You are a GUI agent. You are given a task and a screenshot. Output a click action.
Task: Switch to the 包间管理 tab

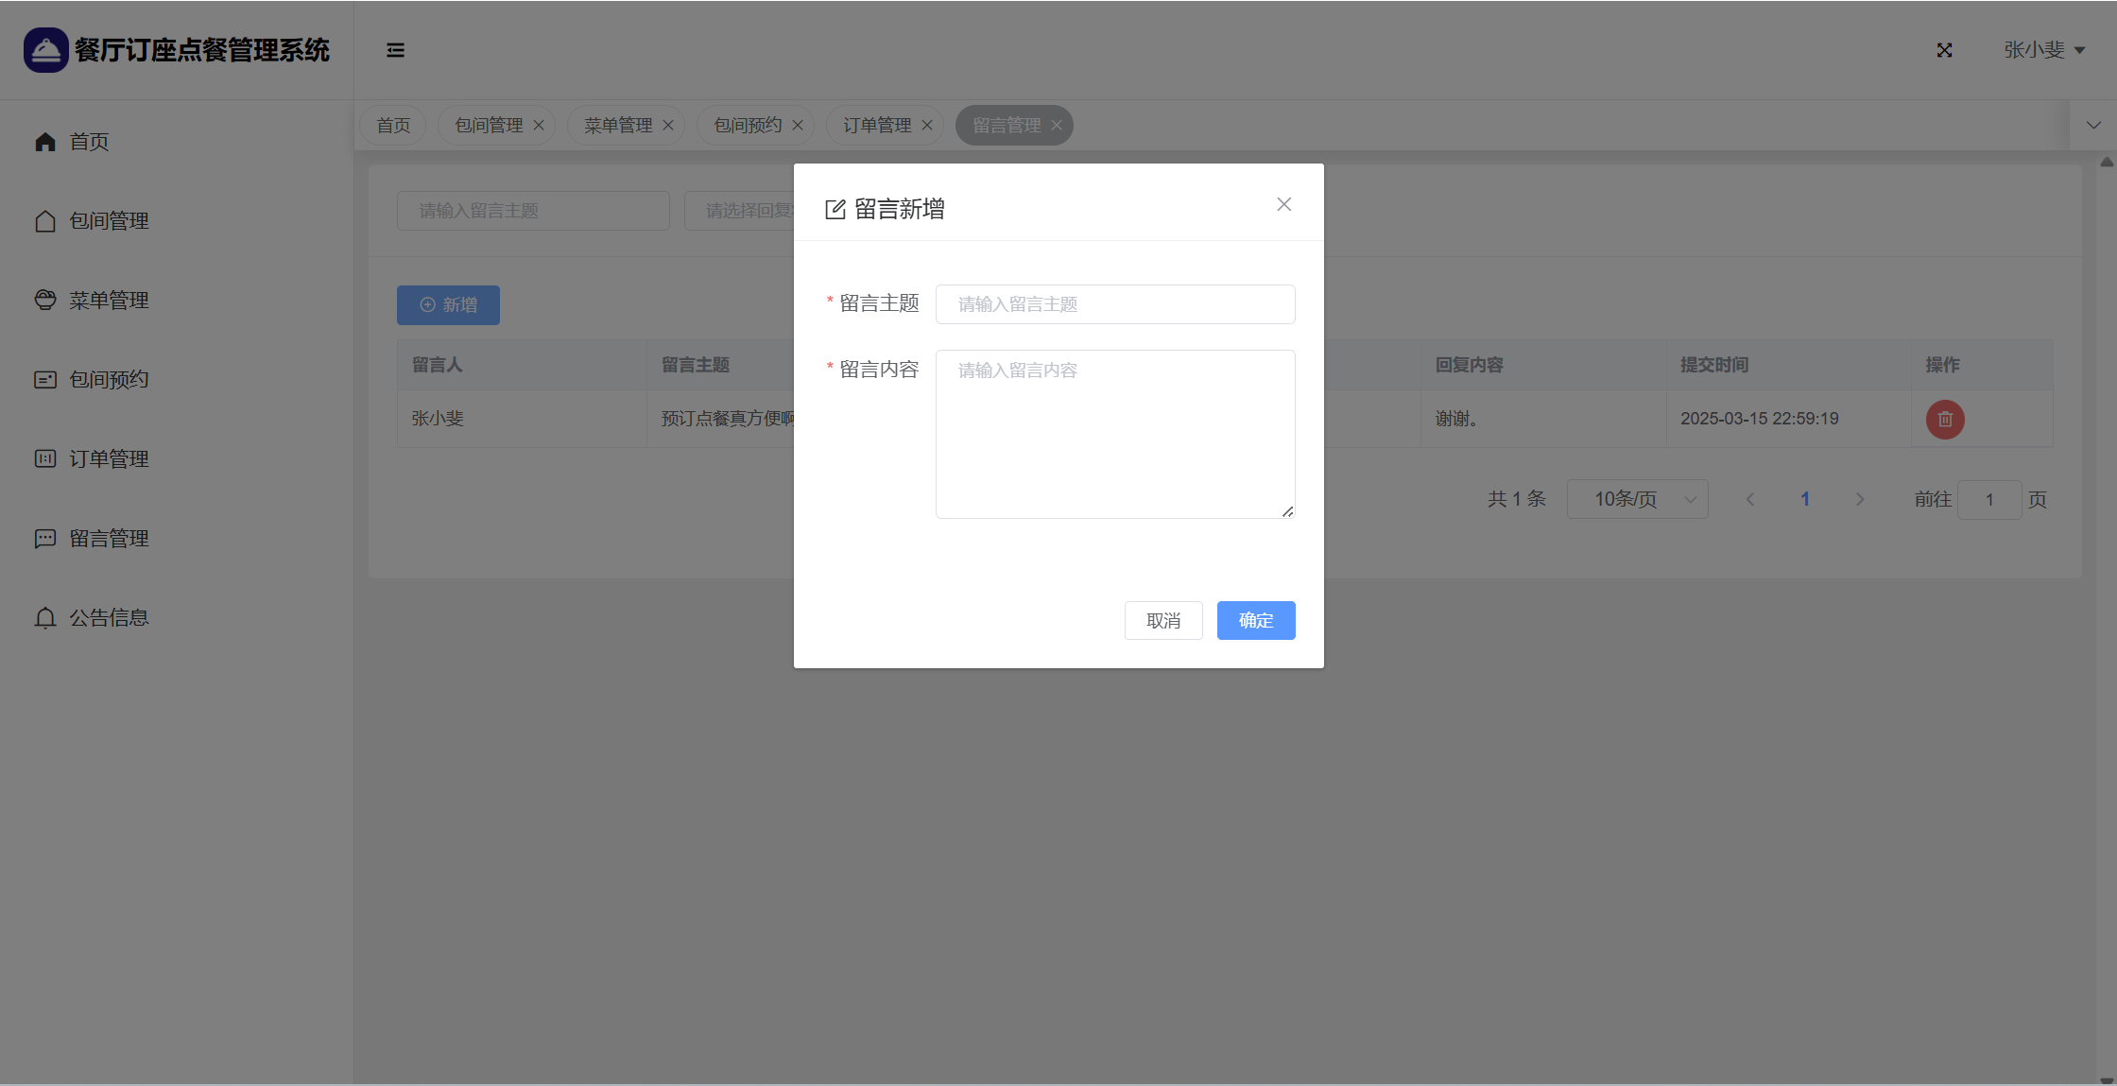[x=488, y=125]
